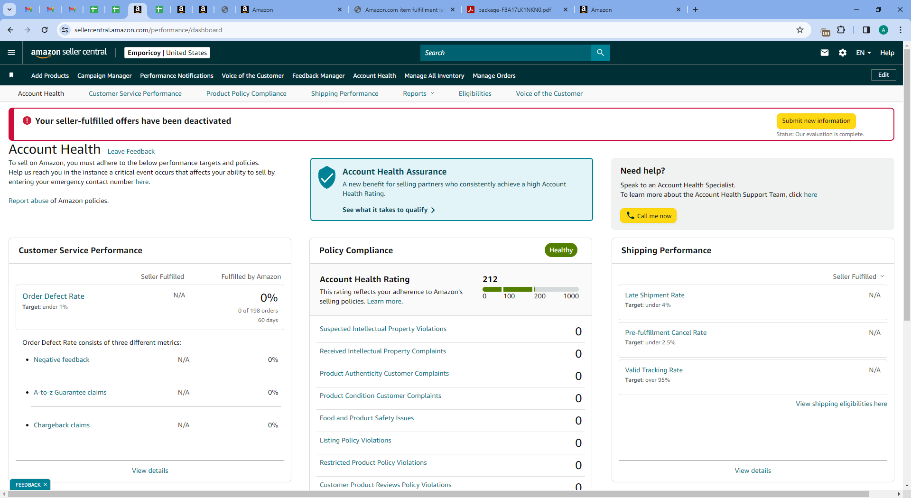Close the package-FBA17LK1NKN0.pdf tab
Screen dimensions: 911x498
(x=566, y=9)
